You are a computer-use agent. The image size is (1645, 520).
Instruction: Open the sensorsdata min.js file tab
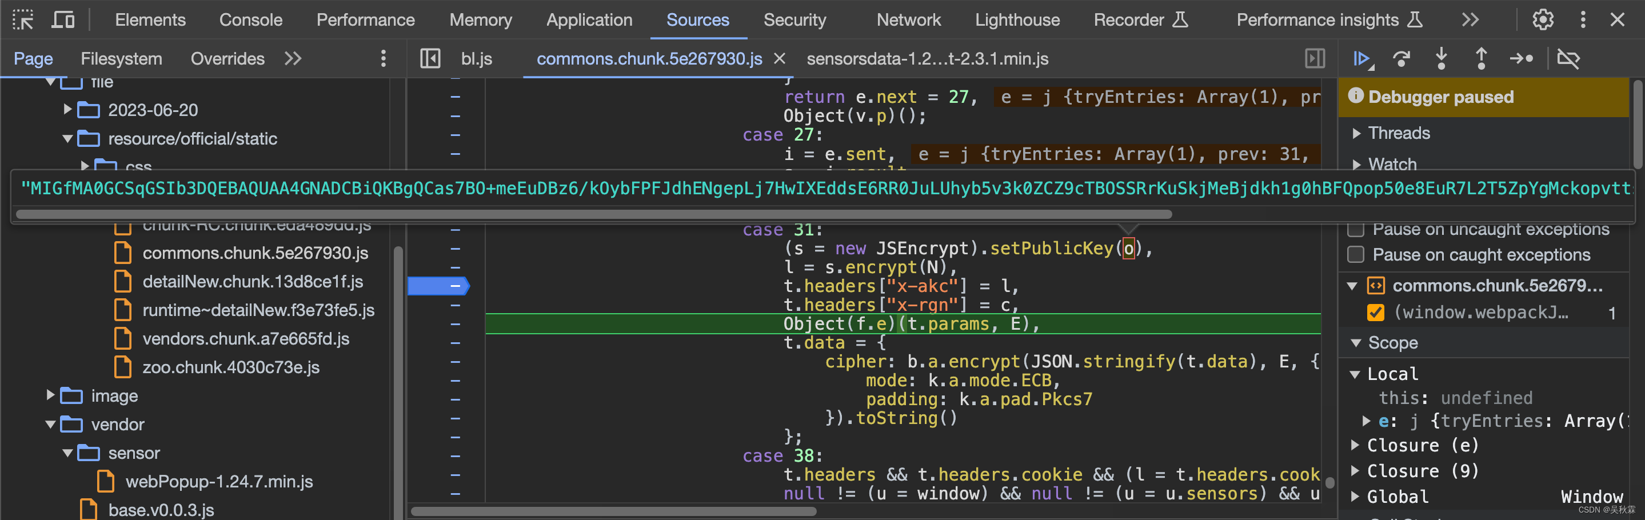pyautogui.click(x=927, y=59)
